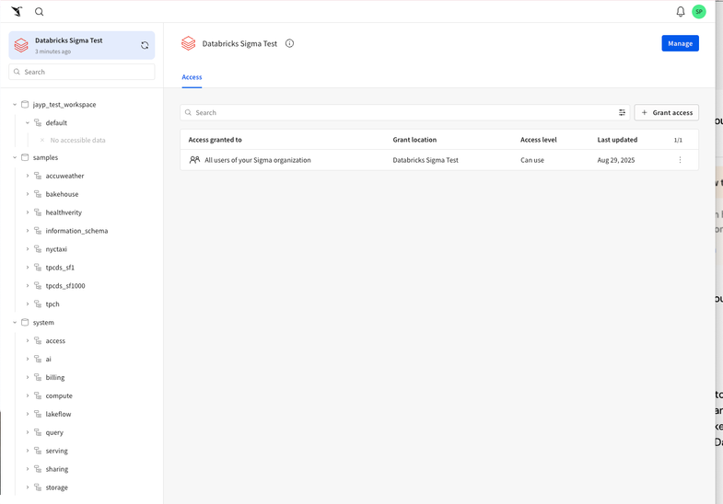This screenshot has height=504, width=723.
Task: Expand the nyctaxi schema
Action: click(28, 249)
